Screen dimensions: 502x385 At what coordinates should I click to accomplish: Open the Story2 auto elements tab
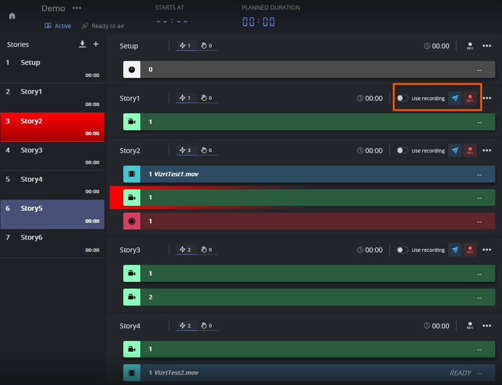pyautogui.click(x=186, y=151)
